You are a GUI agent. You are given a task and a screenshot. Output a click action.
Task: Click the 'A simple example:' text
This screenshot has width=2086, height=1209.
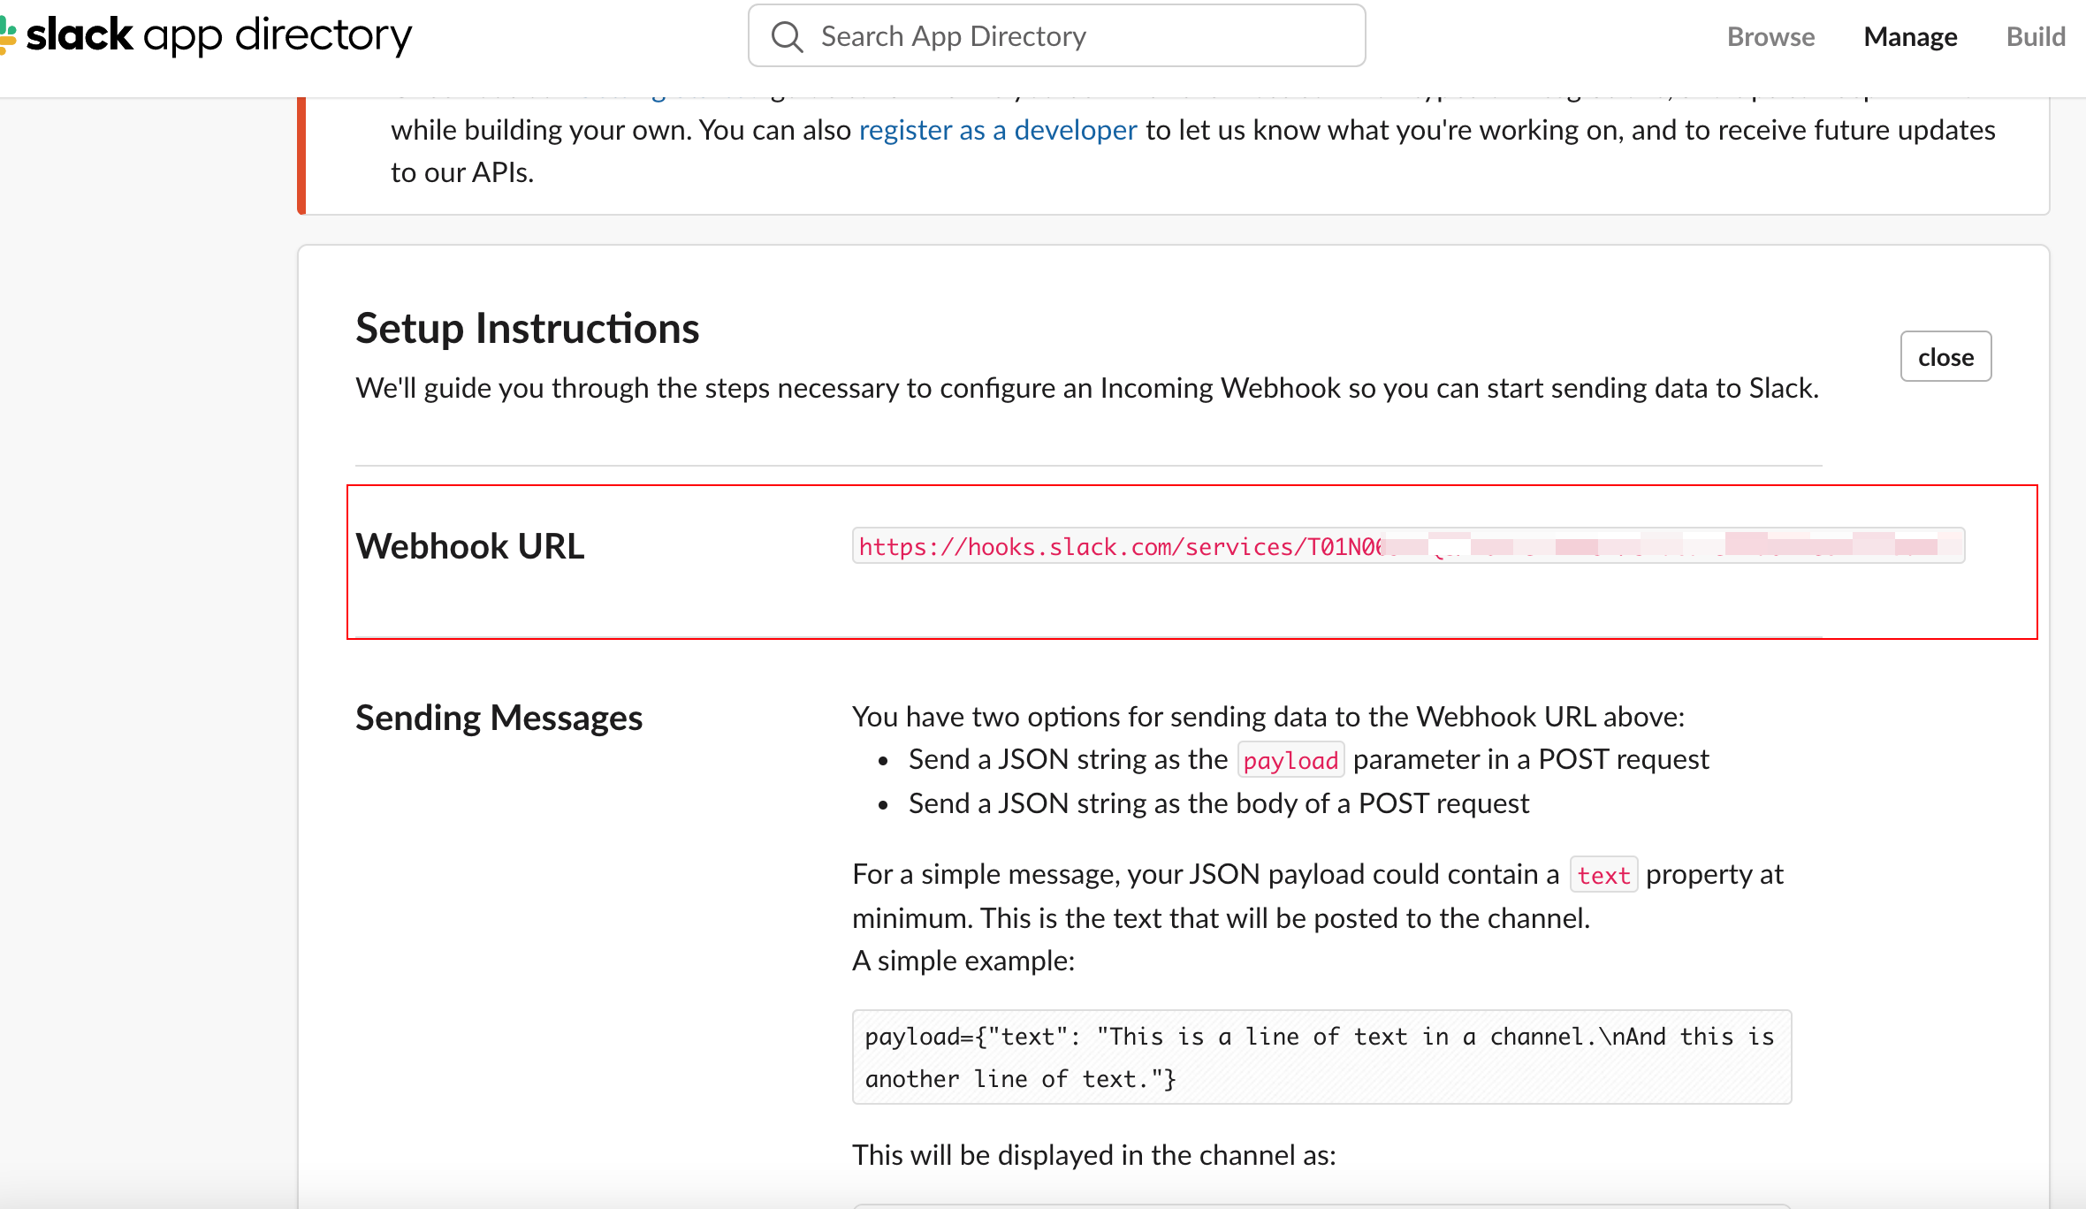(x=963, y=961)
